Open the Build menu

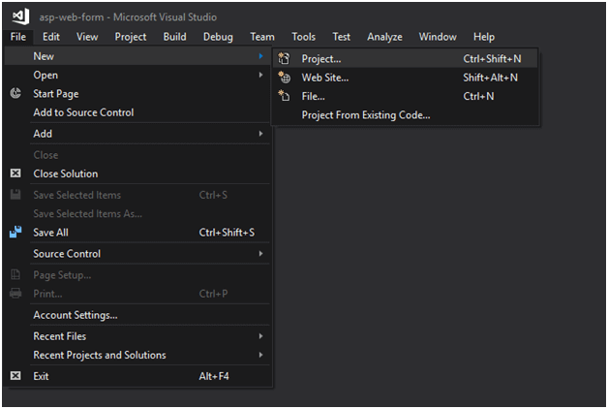pos(175,37)
